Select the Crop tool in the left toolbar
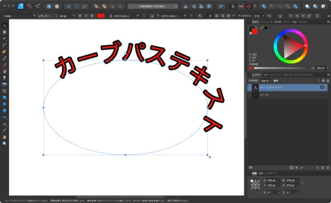 pyautogui.click(x=4, y=90)
